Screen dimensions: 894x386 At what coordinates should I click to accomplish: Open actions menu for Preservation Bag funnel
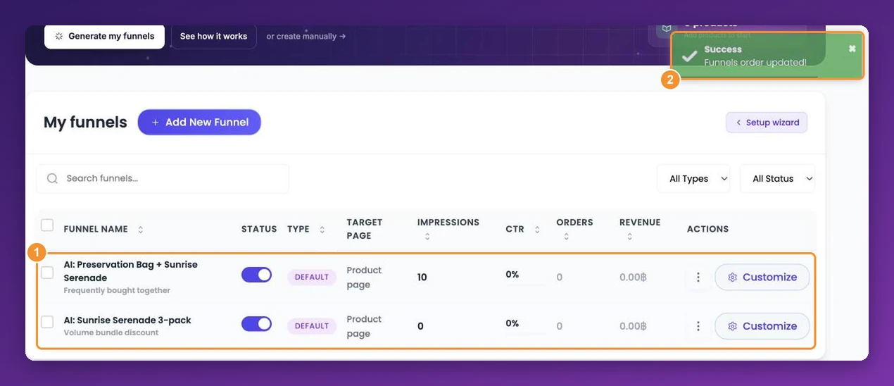pos(698,277)
